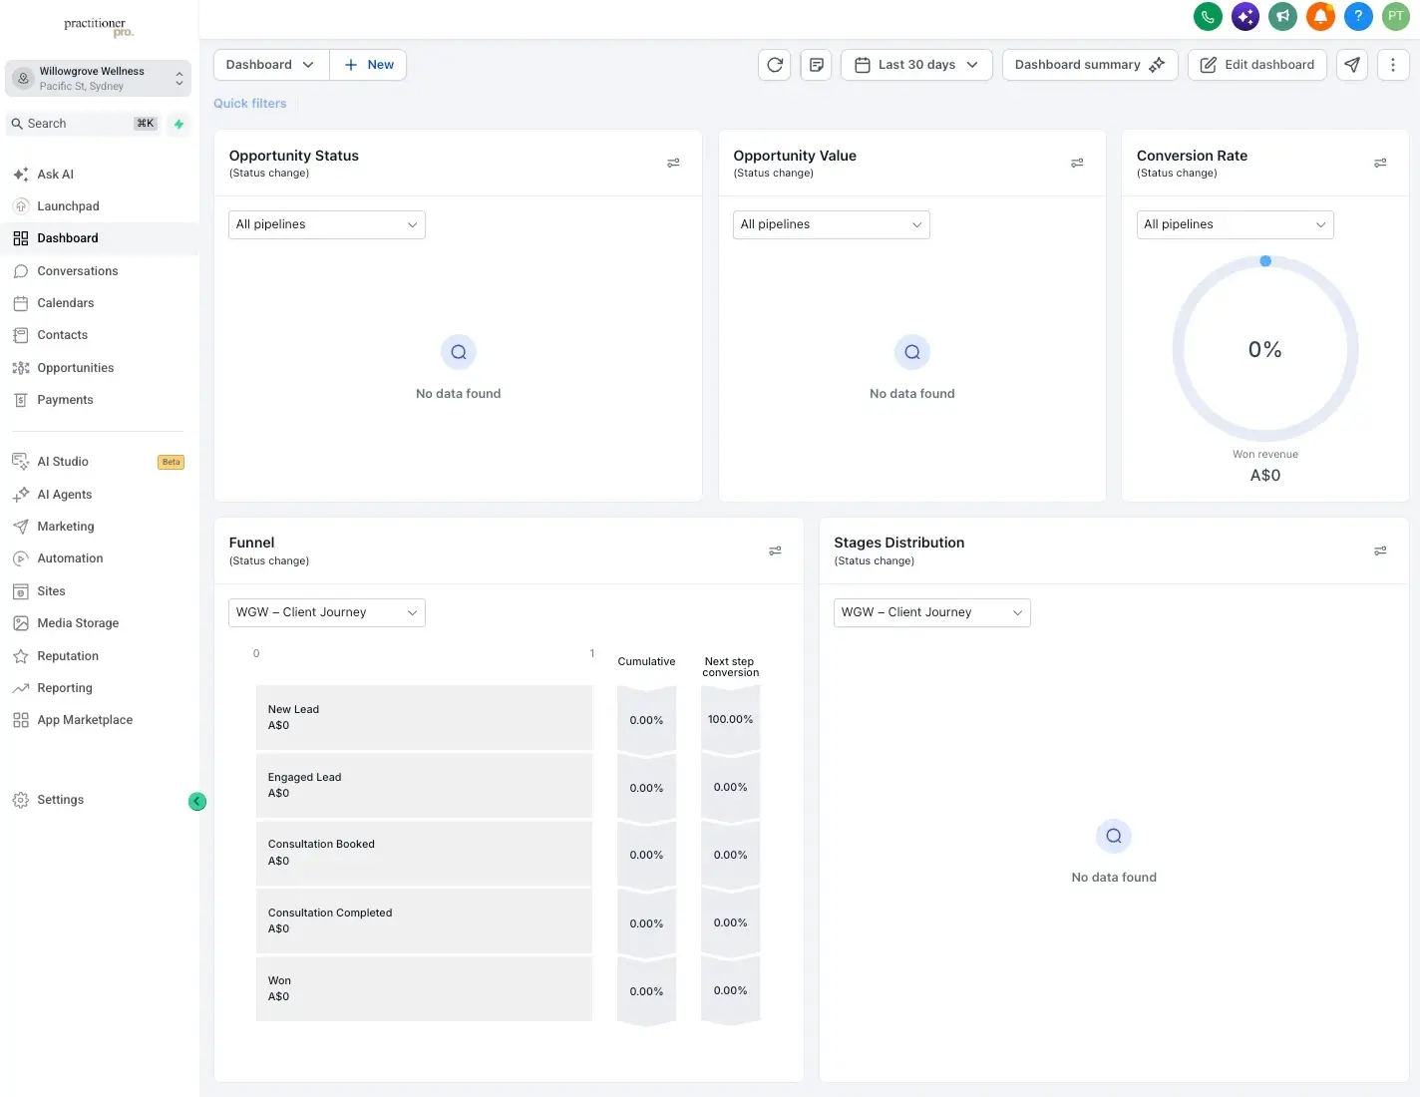Open WGW – Client Journey dropdown in Funnel
Image resolution: width=1420 pixels, height=1097 pixels.
tap(327, 612)
